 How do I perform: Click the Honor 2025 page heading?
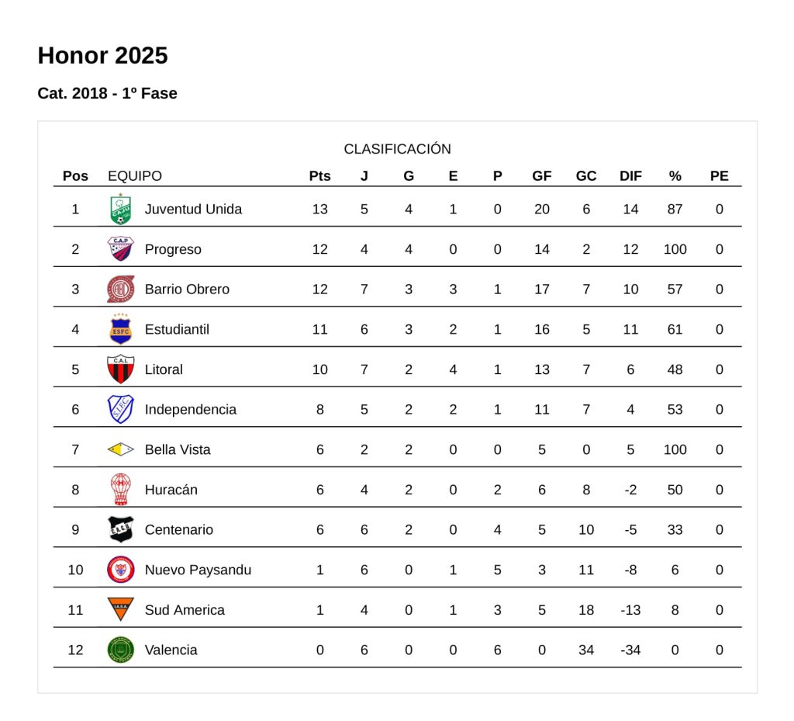pyautogui.click(x=102, y=56)
